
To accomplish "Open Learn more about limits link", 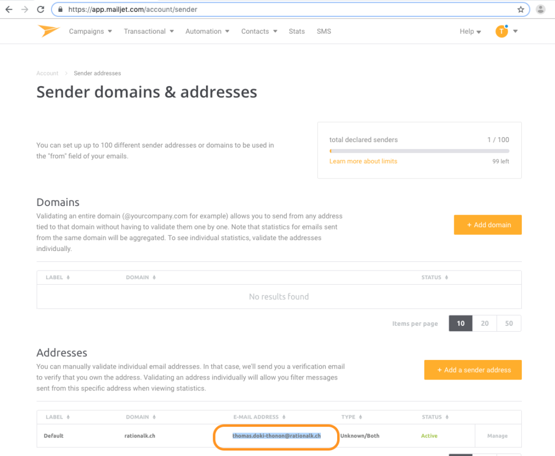I will pos(363,161).
